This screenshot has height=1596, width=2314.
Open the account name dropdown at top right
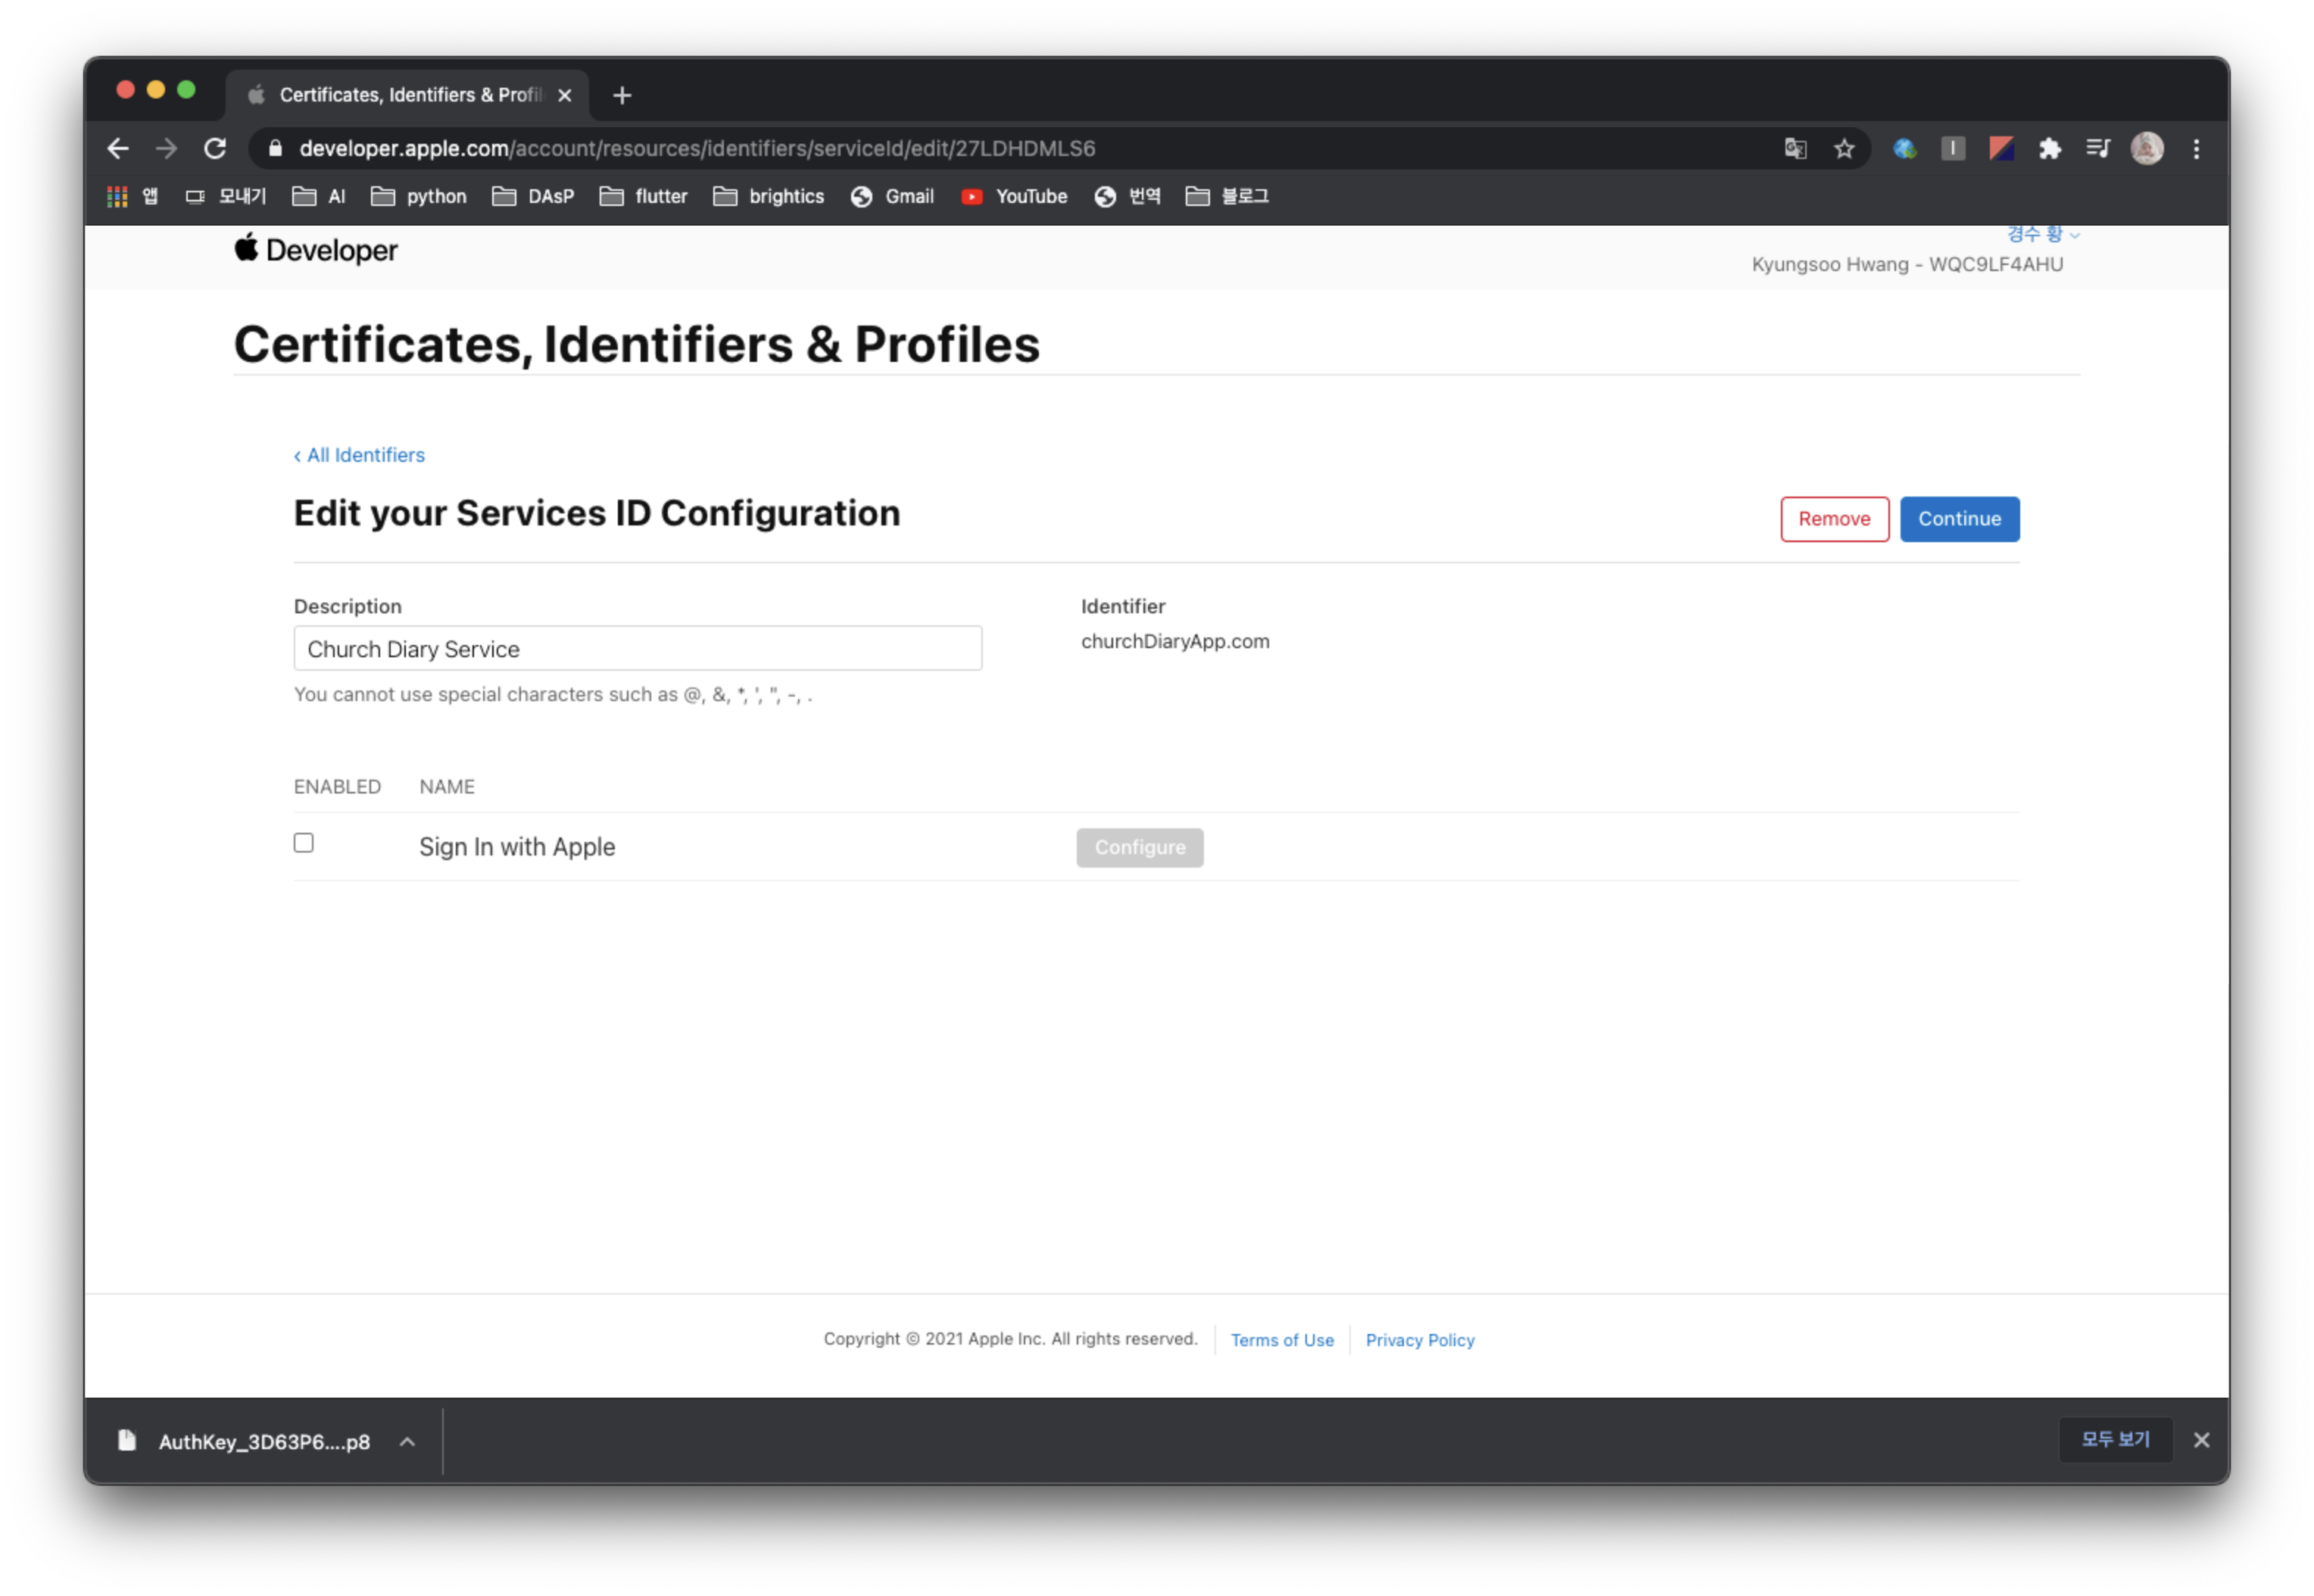(x=2043, y=234)
